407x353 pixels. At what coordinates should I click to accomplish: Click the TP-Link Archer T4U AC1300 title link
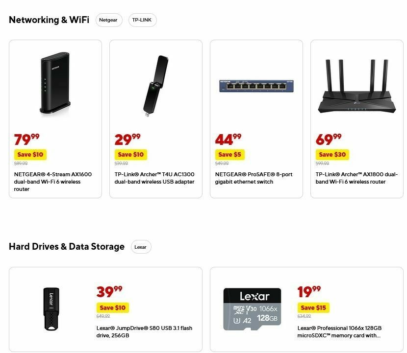(x=153, y=178)
